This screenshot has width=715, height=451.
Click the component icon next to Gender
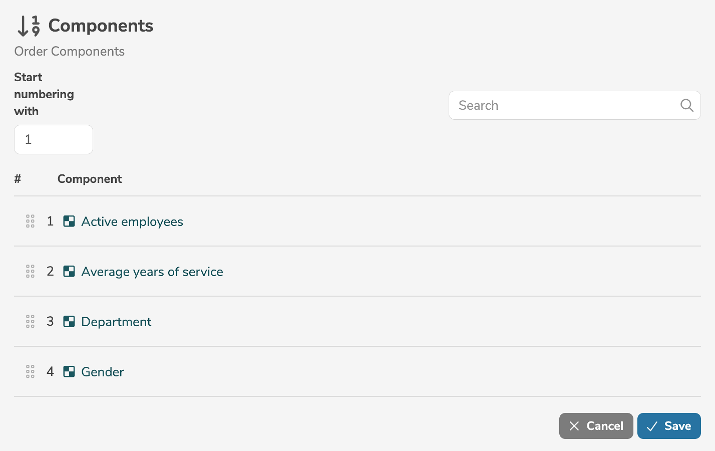click(x=69, y=371)
